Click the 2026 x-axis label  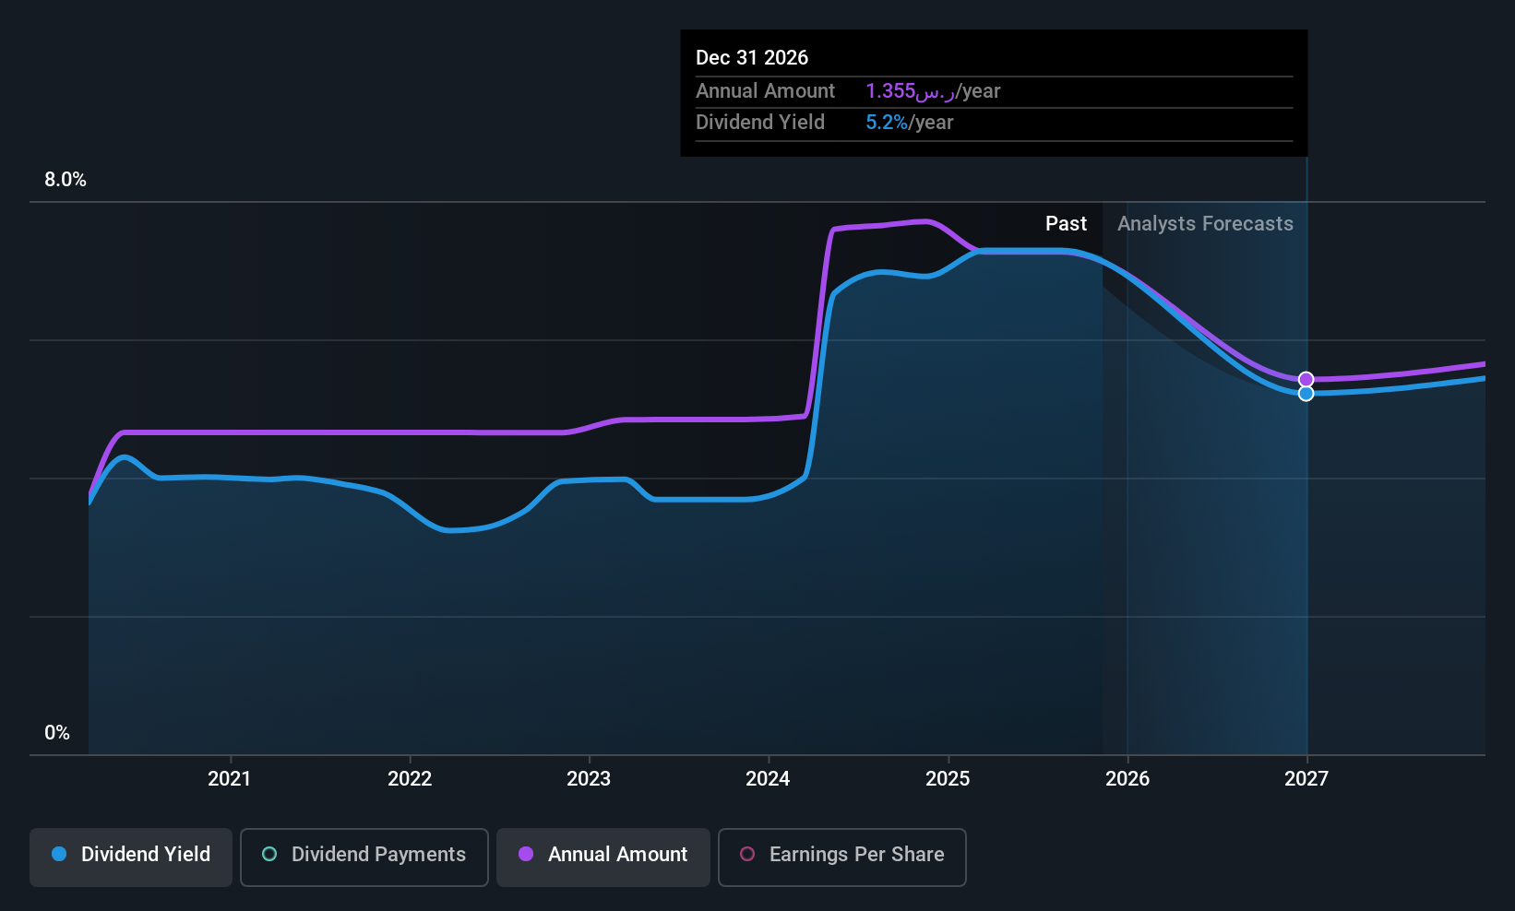[1127, 779]
